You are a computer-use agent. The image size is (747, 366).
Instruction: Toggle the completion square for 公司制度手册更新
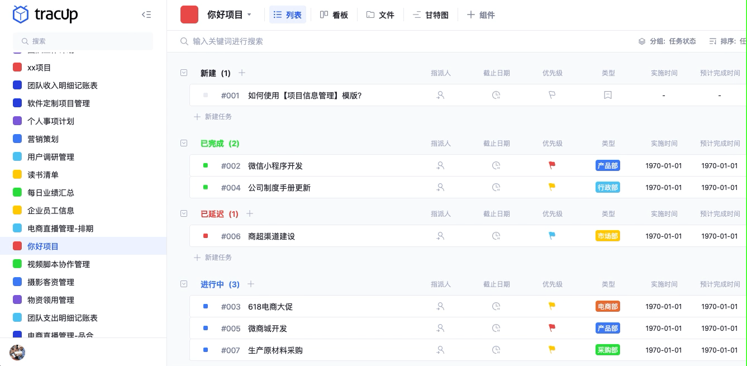pyautogui.click(x=205, y=187)
